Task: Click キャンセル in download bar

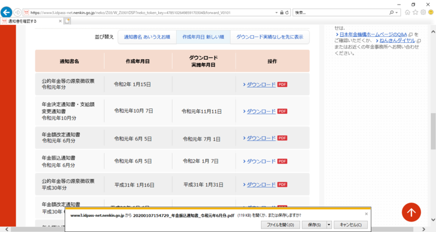Action: (x=351, y=224)
